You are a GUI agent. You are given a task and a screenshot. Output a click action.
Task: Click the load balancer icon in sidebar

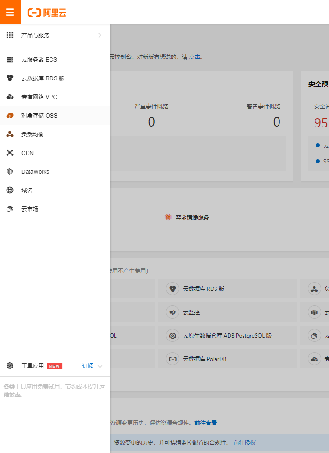coord(10,134)
